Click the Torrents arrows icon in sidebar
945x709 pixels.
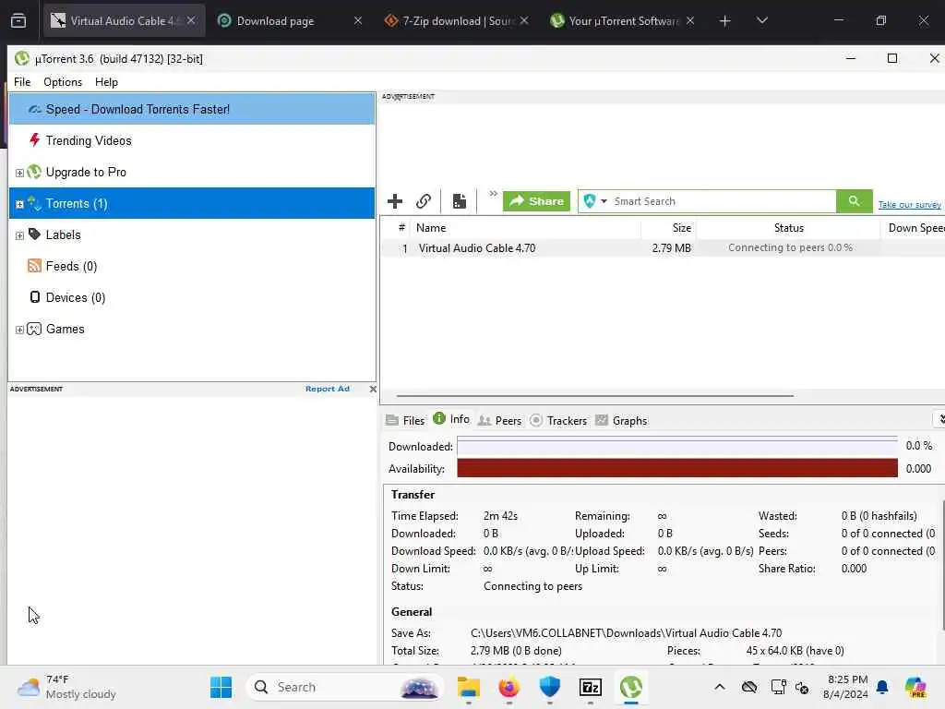pyautogui.click(x=34, y=203)
